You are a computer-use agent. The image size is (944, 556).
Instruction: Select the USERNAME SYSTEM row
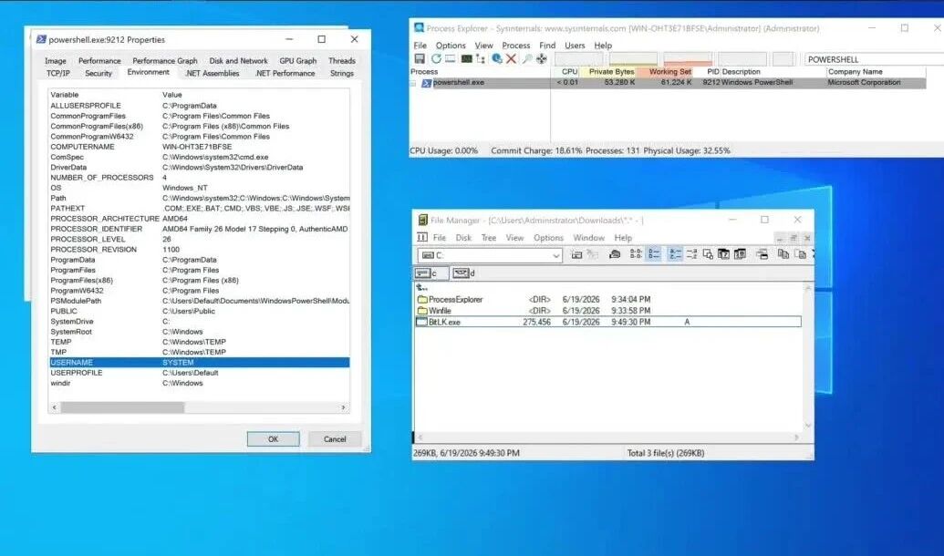(x=199, y=362)
